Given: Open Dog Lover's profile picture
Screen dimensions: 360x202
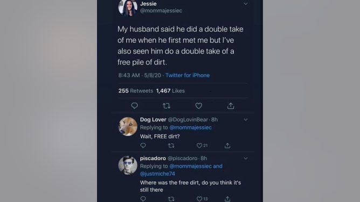Looking at the screenshot, I should point(128,126).
